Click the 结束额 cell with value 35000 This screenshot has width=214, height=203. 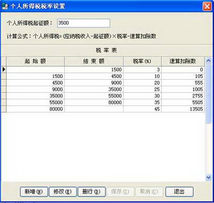pyautogui.click(x=94, y=89)
